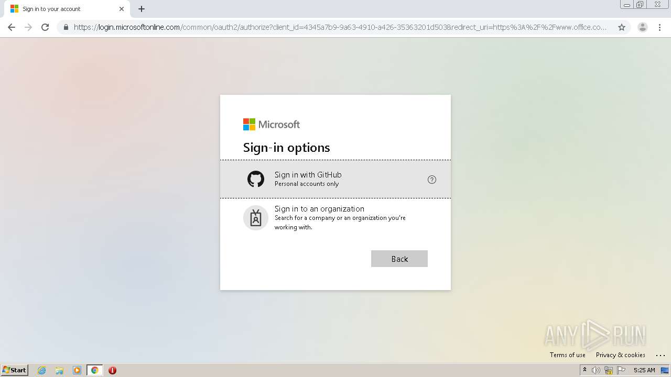The width and height of the screenshot is (671, 377).
Task: Click the GitHub octocat logo icon
Action: [256, 179]
